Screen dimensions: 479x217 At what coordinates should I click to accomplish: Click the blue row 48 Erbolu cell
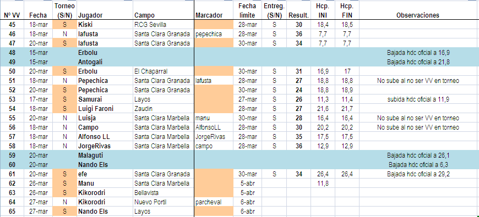tap(105, 53)
